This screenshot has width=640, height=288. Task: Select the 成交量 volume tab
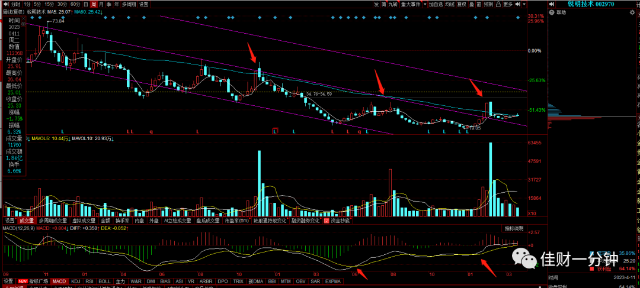[27, 221]
